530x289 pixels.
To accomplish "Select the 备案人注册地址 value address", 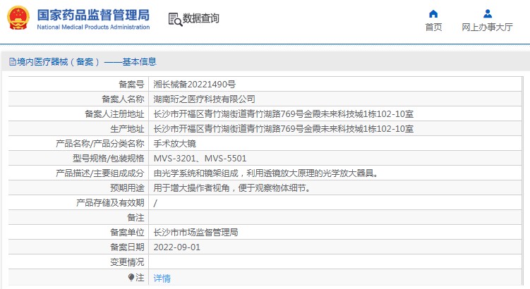I will point(283,114).
